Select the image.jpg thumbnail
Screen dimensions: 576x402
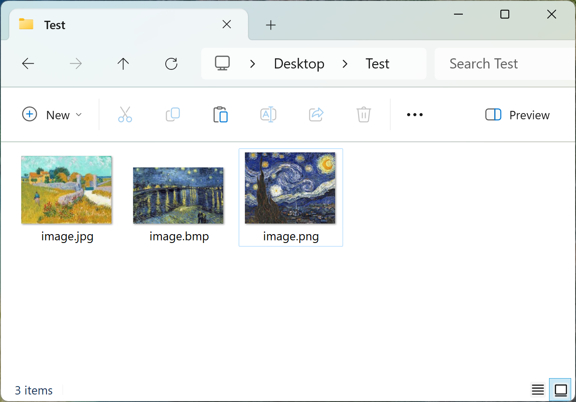coord(66,190)
